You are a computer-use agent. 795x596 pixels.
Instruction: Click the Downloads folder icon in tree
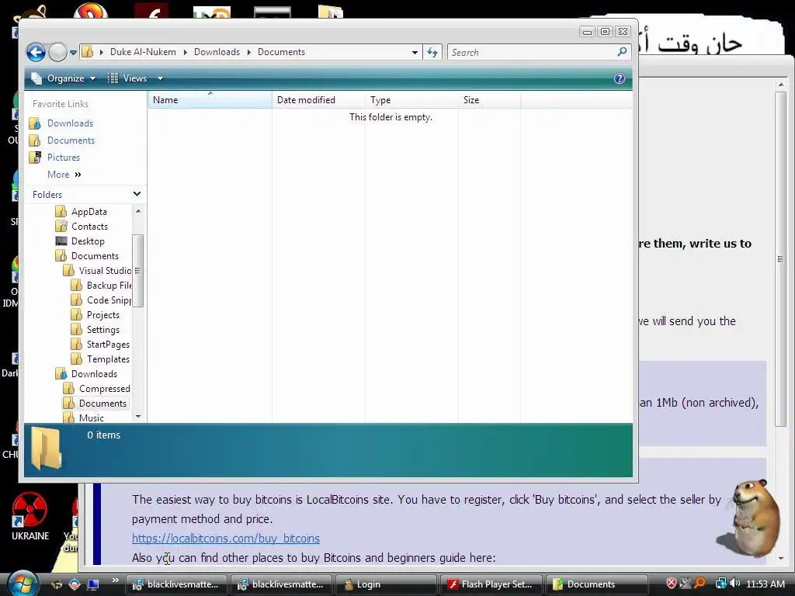click(61, 373)
